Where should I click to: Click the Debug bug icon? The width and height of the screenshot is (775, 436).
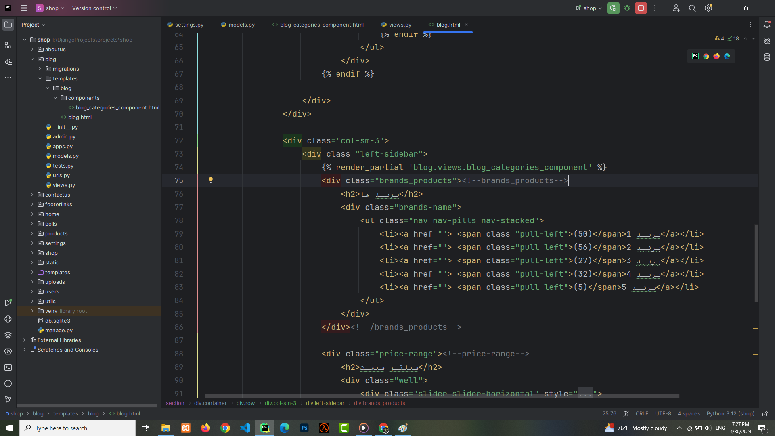point(627,8)
